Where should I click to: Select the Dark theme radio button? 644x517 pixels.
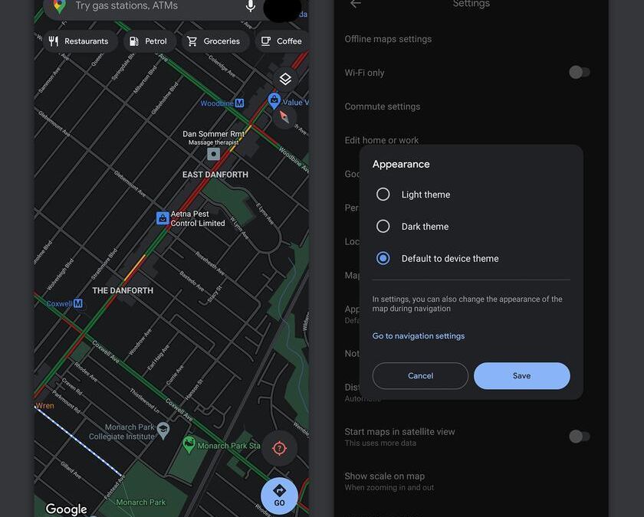point(383,226)
